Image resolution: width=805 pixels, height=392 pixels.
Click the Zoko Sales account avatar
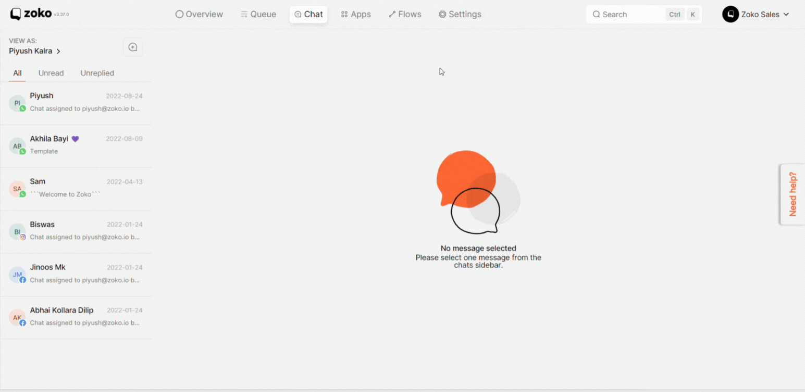coord(730,14)
